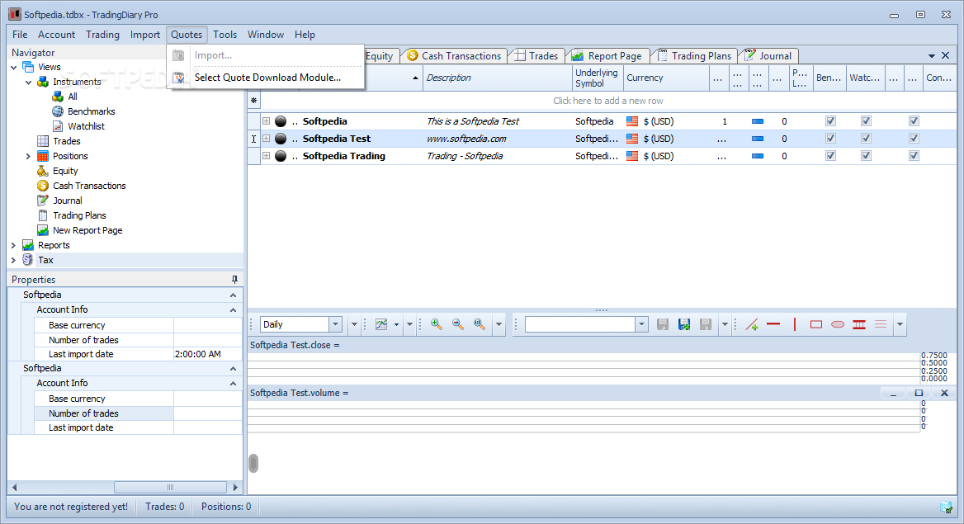
Task: Open the tab list dropdown arrow
Action: (x=932, y=56)
